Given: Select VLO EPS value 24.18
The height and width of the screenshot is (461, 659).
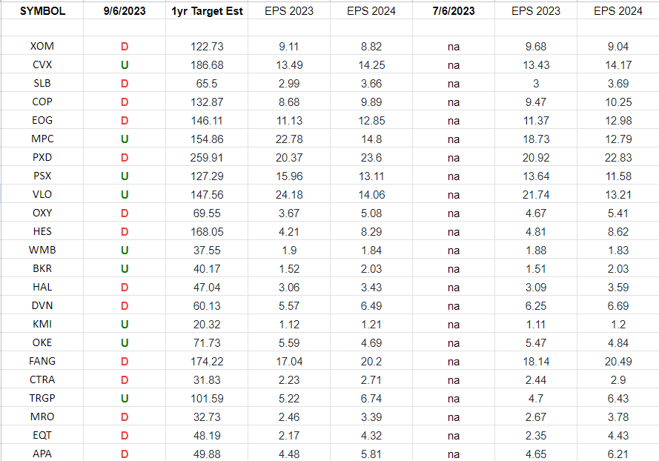Looking at the screenshot, I should [x=289, y=194].
